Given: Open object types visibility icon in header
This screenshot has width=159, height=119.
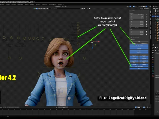Looking at the screenshot, I should click(127, 7).
